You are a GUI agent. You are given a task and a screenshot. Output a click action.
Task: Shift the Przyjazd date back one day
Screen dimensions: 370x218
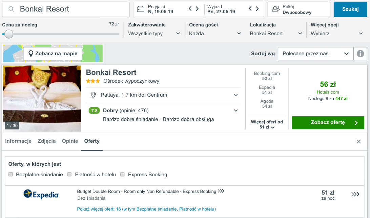point(190,9)
